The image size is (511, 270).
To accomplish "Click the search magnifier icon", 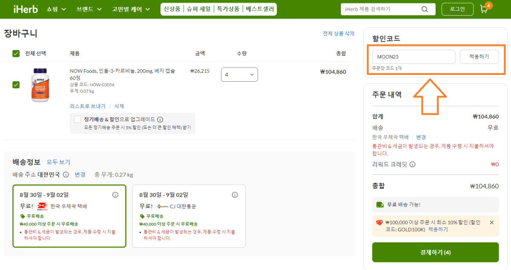I will [x=424, y=9].
